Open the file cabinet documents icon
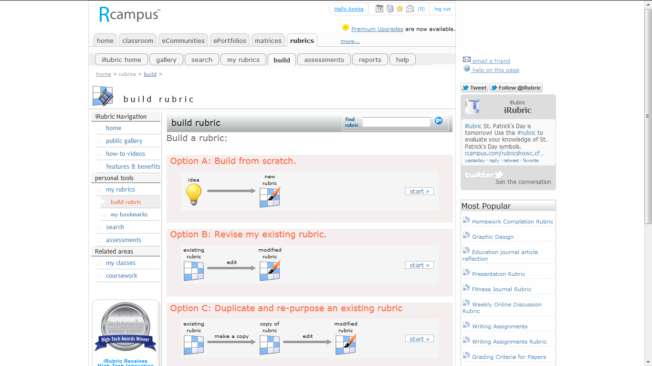Viewport: 652px width, 366px height. (x=389, y=9)
